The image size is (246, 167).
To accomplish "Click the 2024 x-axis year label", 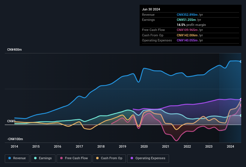I will [x=230, y=146].
